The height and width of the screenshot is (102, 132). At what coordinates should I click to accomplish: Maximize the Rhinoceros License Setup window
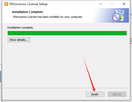click(112, 4)
